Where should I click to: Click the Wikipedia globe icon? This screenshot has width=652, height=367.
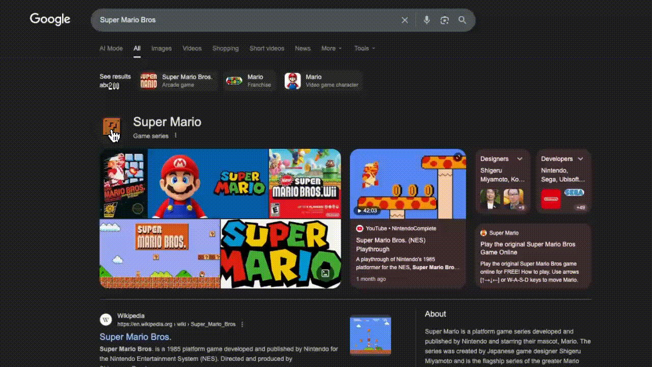point(105,319)
